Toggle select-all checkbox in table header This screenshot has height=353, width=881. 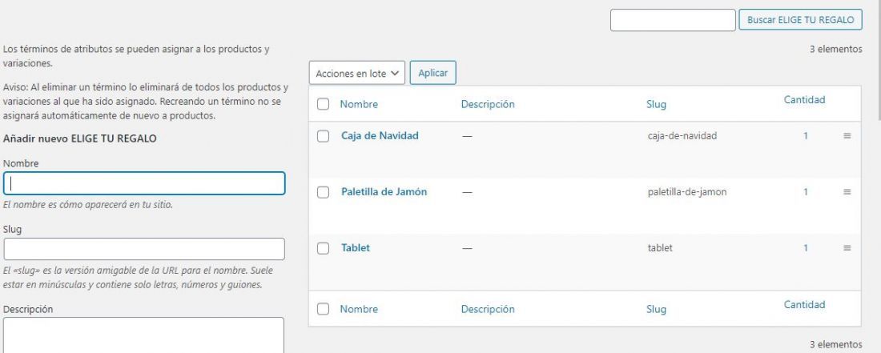323,104
